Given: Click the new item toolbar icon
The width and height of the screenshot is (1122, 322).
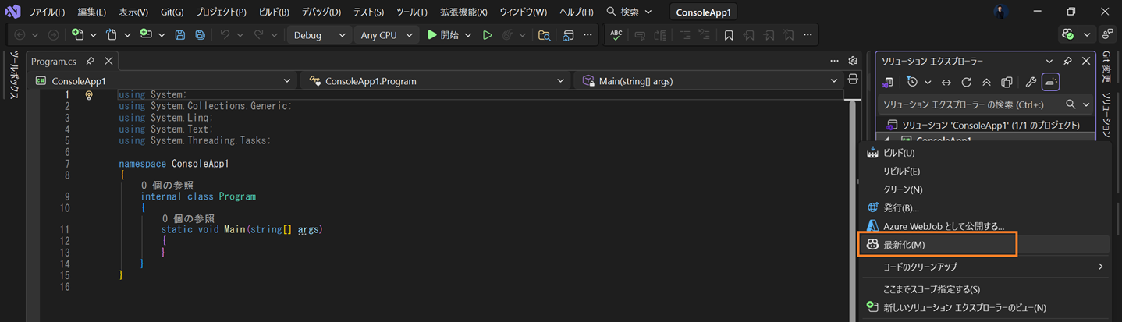Looking at the screenshot, I should (77, 35).
